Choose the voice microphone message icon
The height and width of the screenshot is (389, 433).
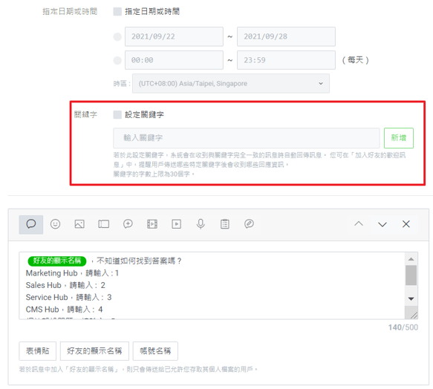pyautogui.click(x=201, y=224)
